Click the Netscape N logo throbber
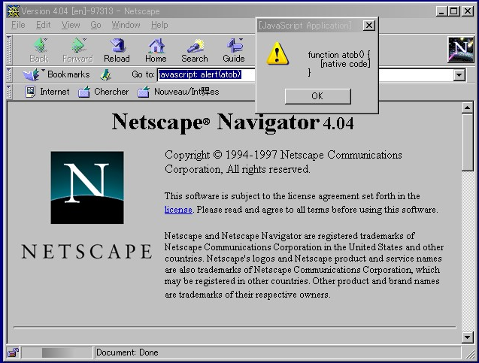 coord(460,50)
